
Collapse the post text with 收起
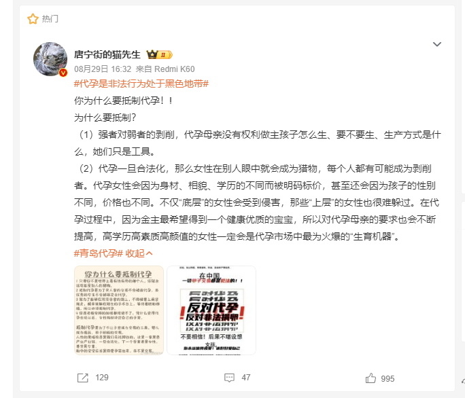[x=139, y=253]
